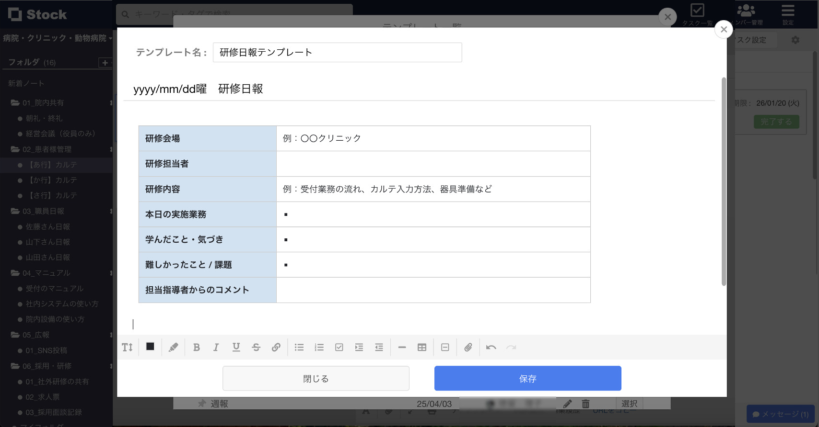819x427 pixels.
Task: Open 経営会議（役員のみ）folder
Action: click(60, 134)
